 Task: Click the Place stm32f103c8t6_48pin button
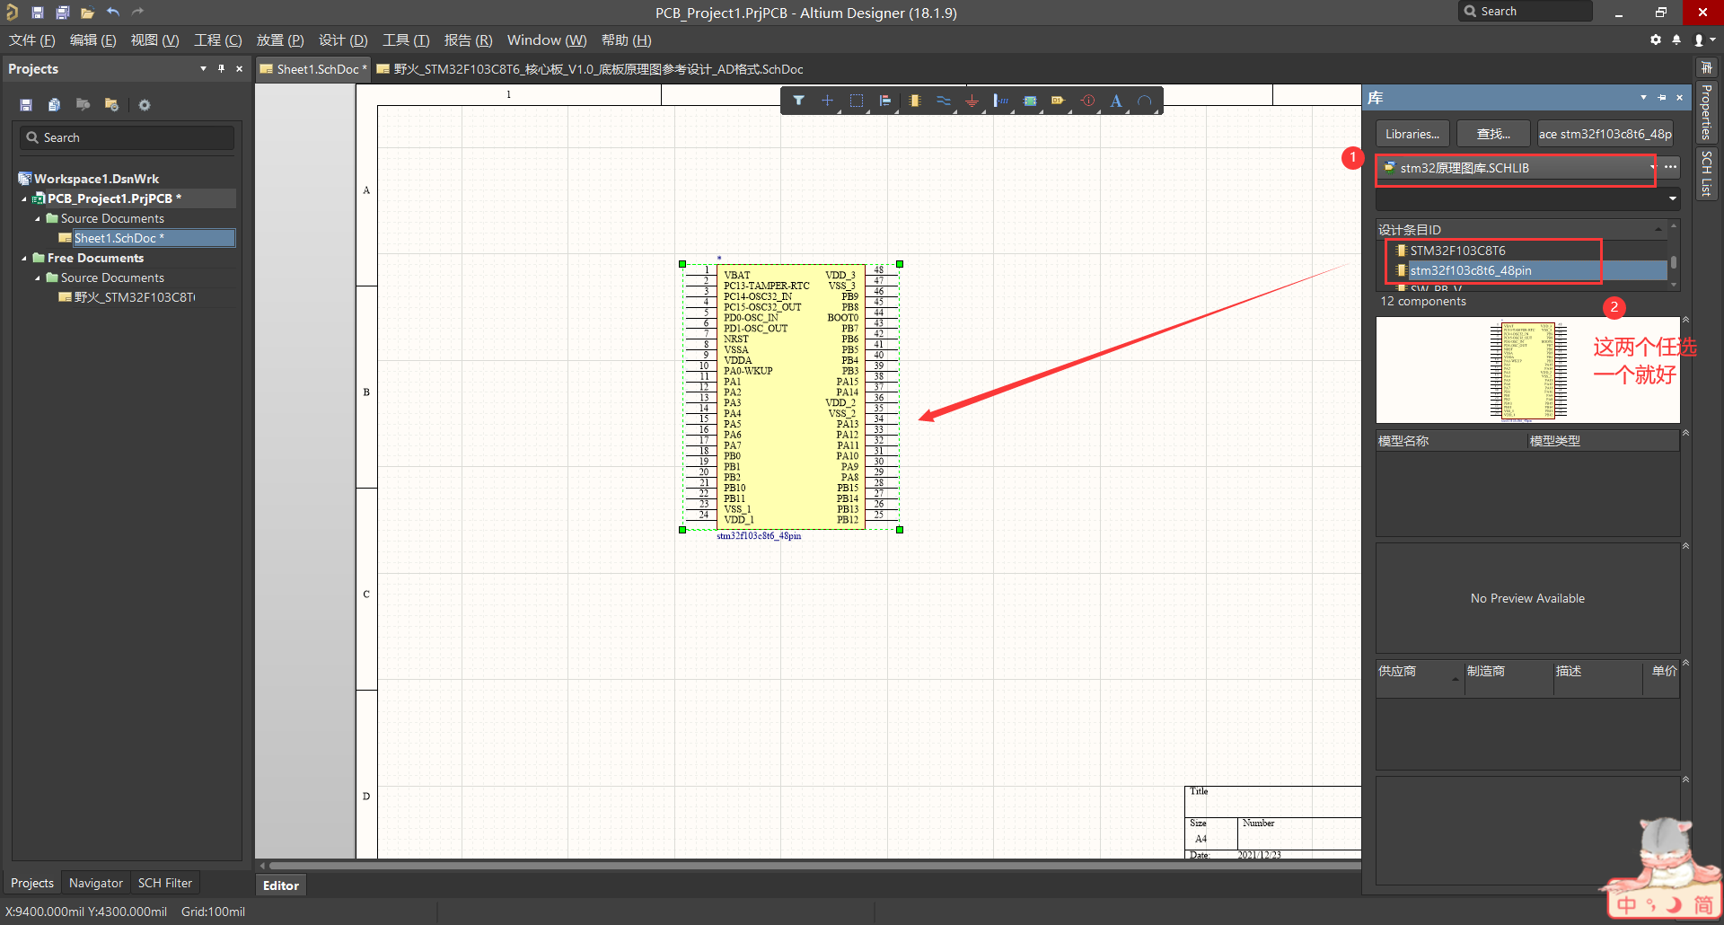coord(1605,134)
